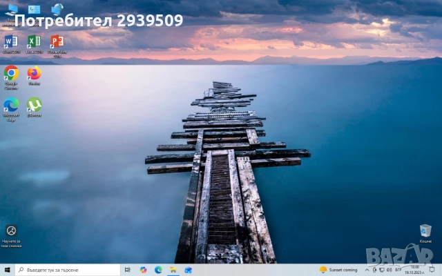This screenshot has width=442, height=276.
Task: Select the Firefox shortcut
Action: coord(34,75)
